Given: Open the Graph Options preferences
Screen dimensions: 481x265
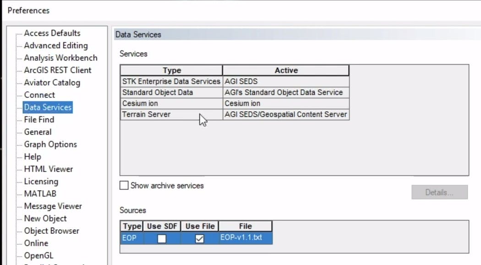Looking at the screenshot, I should tap(50, 144).
